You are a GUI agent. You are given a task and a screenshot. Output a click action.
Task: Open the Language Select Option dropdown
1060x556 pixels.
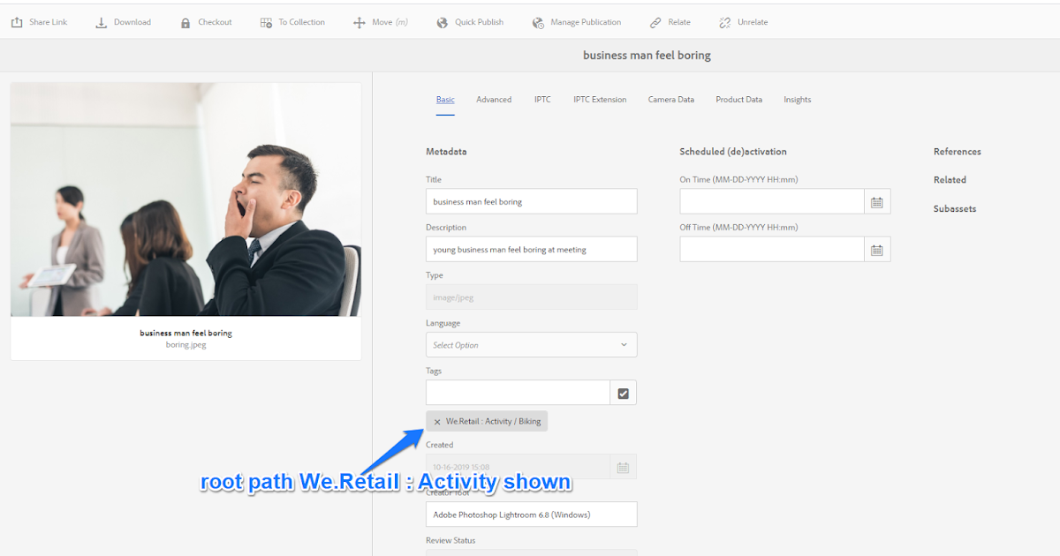click(531, 344)
